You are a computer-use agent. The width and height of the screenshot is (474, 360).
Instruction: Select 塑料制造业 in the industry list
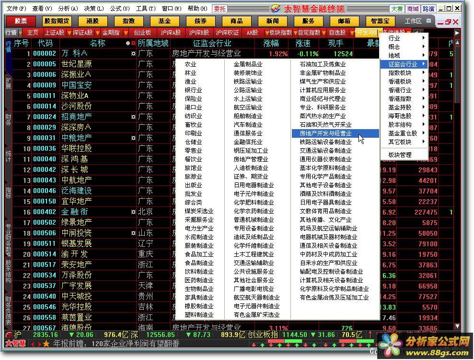point(199,314)
